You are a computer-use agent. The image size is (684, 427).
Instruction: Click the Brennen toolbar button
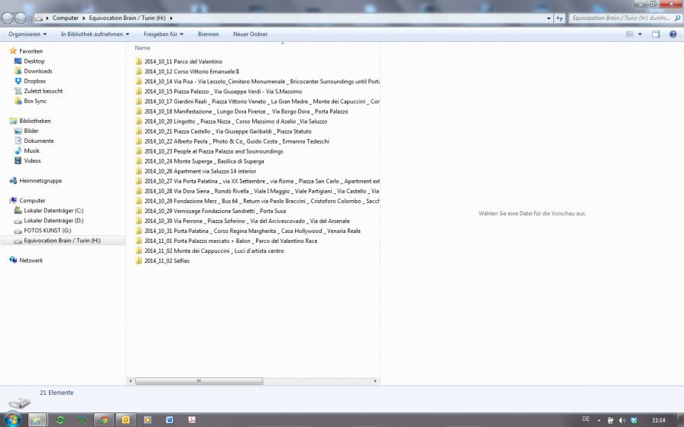209,34
